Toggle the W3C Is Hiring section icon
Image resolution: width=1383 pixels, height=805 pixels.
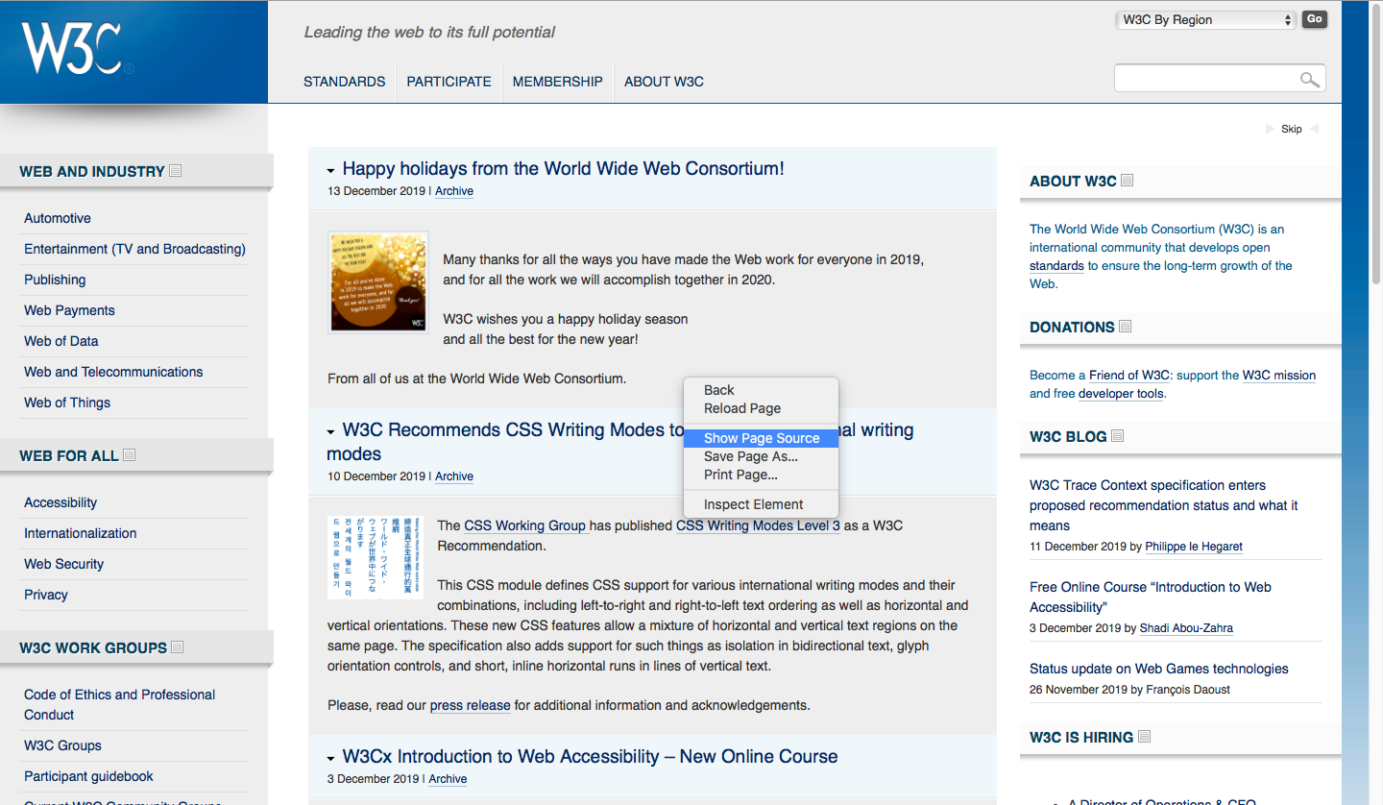pyautogui.click(x=1144, y=737)
